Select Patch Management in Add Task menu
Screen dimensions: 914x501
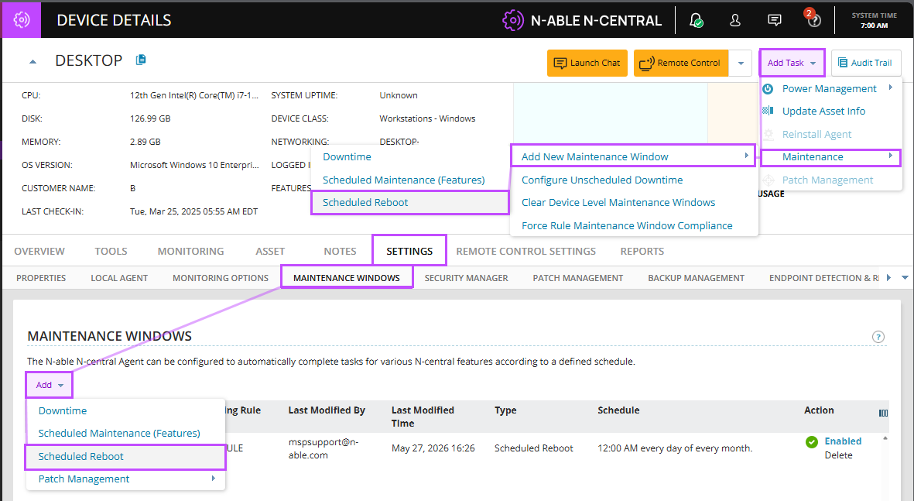[x=830, y=180]
